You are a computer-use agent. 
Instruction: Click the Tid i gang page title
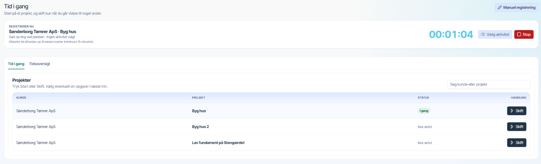pyautogui.click(x=16, y=7)
